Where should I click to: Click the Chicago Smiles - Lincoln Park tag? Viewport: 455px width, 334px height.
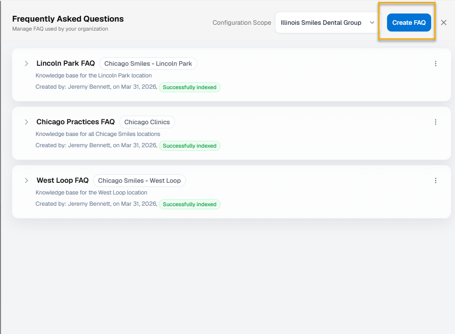click(148, 63)
